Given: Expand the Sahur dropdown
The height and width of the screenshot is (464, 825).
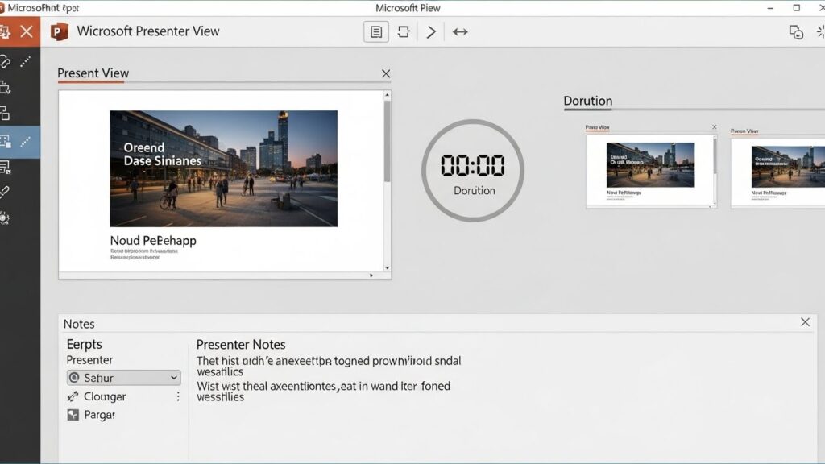Looking at the screenshot, I should click(x=174, y=378).
